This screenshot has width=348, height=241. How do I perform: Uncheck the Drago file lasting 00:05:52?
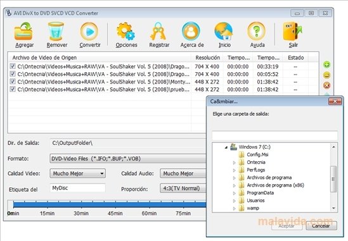[13, 74]
